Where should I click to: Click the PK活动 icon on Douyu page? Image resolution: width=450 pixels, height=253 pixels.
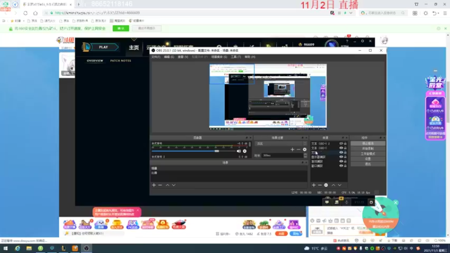click(x=132, y=224)
